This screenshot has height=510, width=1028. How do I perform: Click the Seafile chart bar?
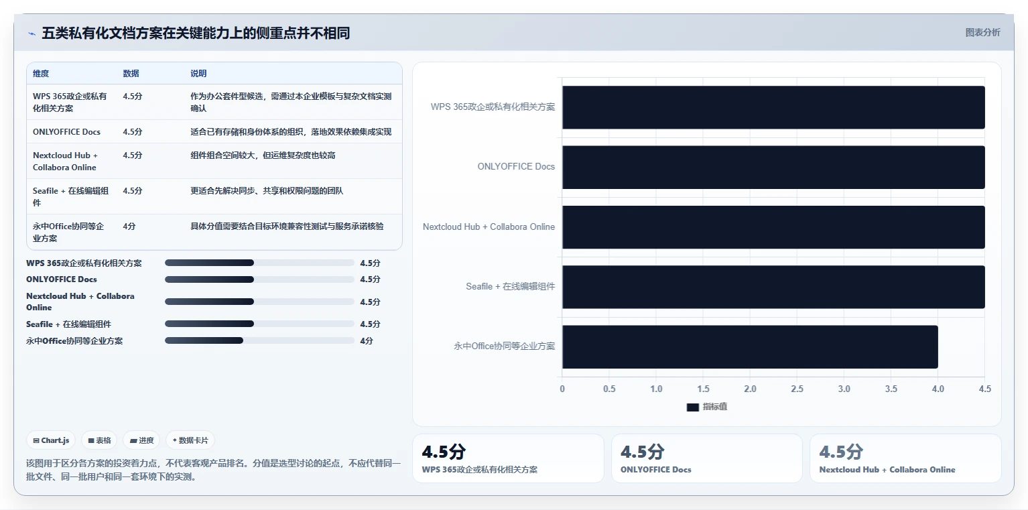pyautogui.click(x=773, y=287)
